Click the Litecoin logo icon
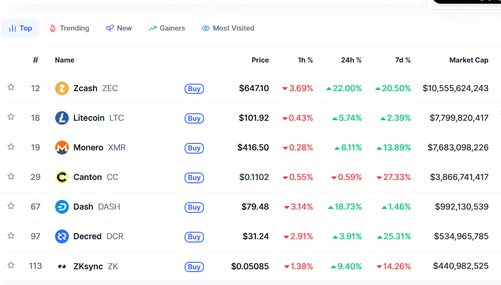501x285 pixels. click(62, 118)
